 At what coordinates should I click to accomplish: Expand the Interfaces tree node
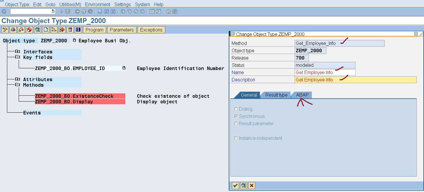pos(17,52)
